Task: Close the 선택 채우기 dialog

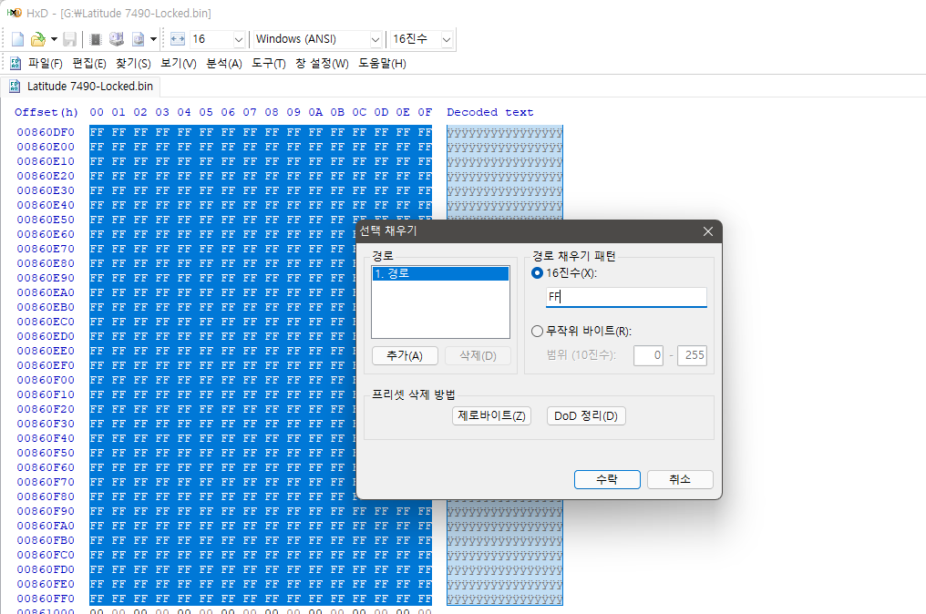Action: pos(708,231)
